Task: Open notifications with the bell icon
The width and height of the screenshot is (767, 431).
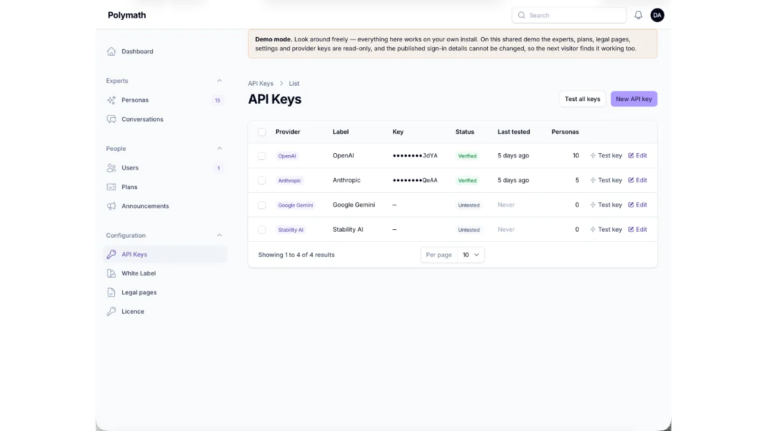Action: (638, 15)
